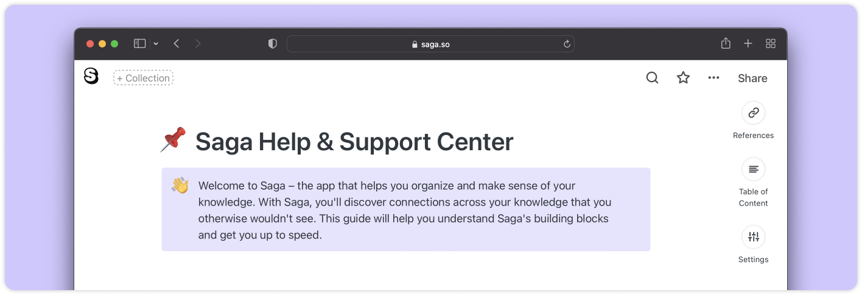862x295 pixels.
Task: Click the pushpin emoji page icon
Action: pos(173,140)
